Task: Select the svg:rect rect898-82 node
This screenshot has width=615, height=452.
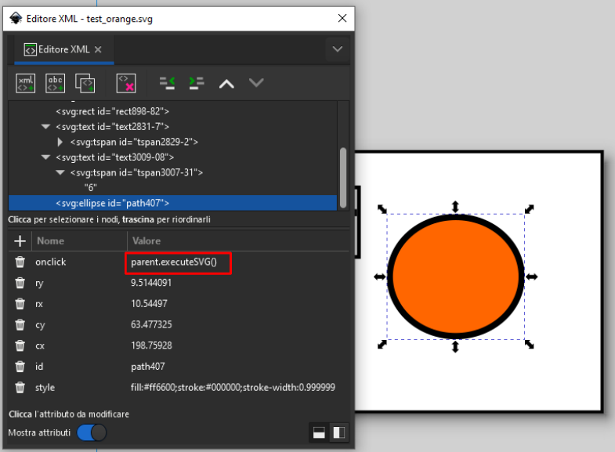Action: click(x=112, y=111)
